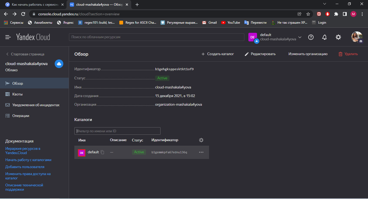Reload the page in browser
The image size is (368, 199).
23,14
